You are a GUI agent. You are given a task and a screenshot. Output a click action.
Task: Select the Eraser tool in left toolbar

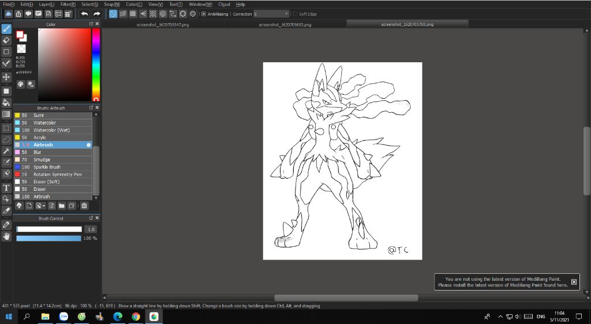point(6,40)
